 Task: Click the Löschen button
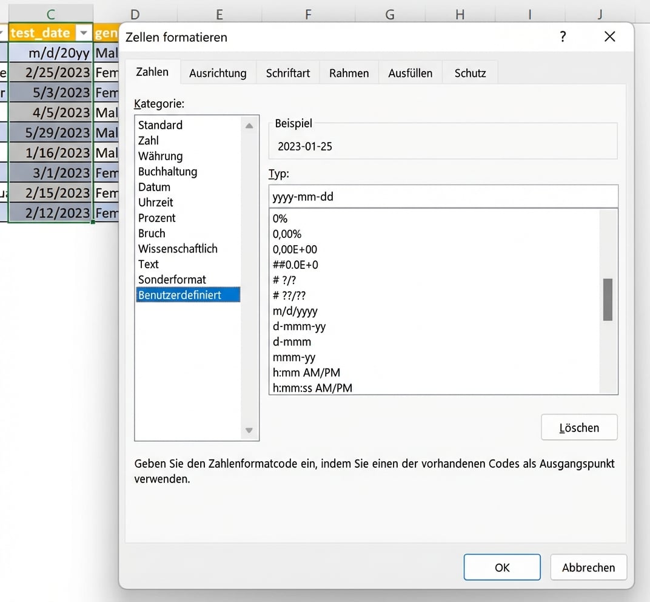pos(578,427)
